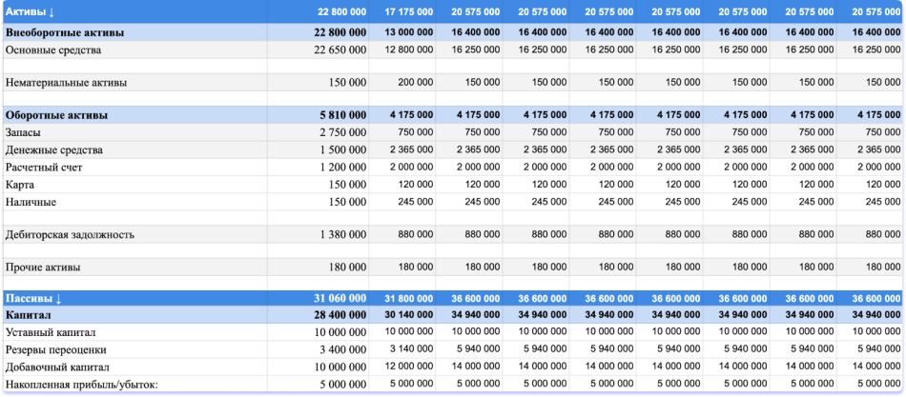Click the Запасы row label
This screenshot has width=906, height=397.
[26, 133]
